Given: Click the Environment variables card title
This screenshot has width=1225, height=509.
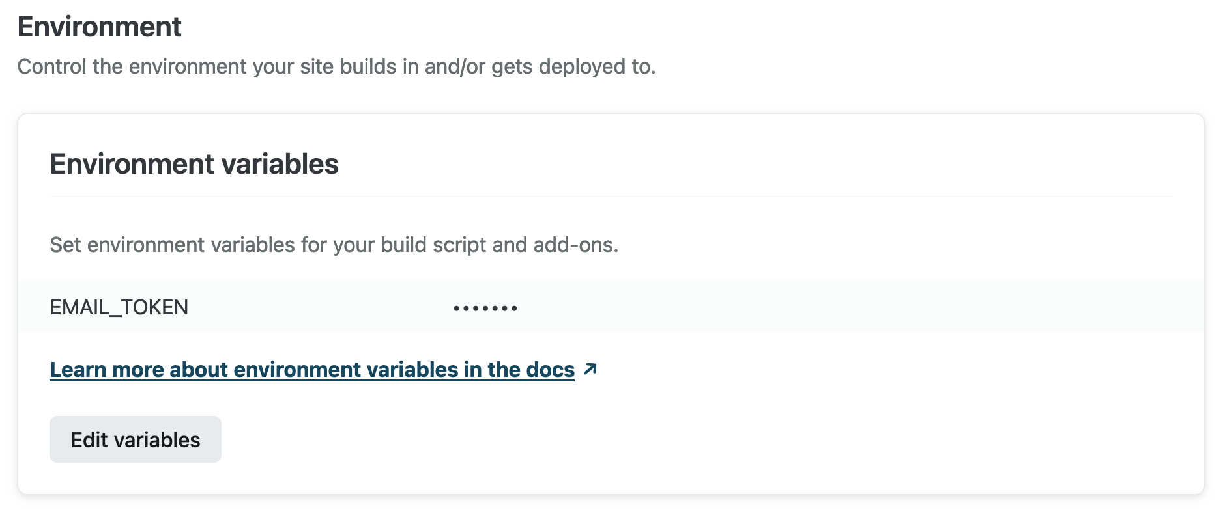Looking at the screenshot, I should pos(194,164).
